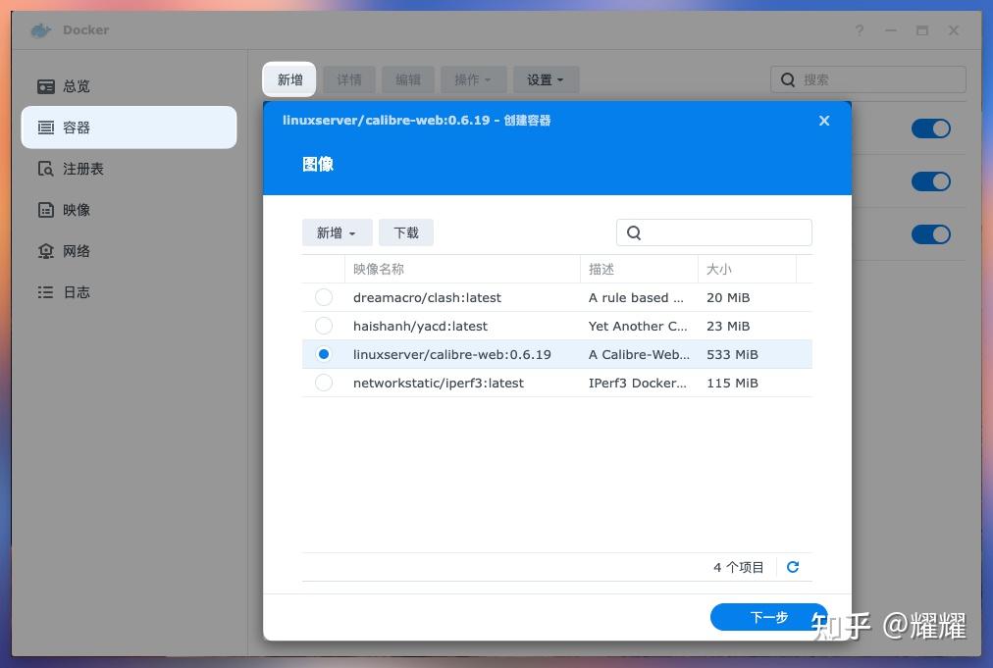Open 注册表 registry in sidebar

click(130, 169)
